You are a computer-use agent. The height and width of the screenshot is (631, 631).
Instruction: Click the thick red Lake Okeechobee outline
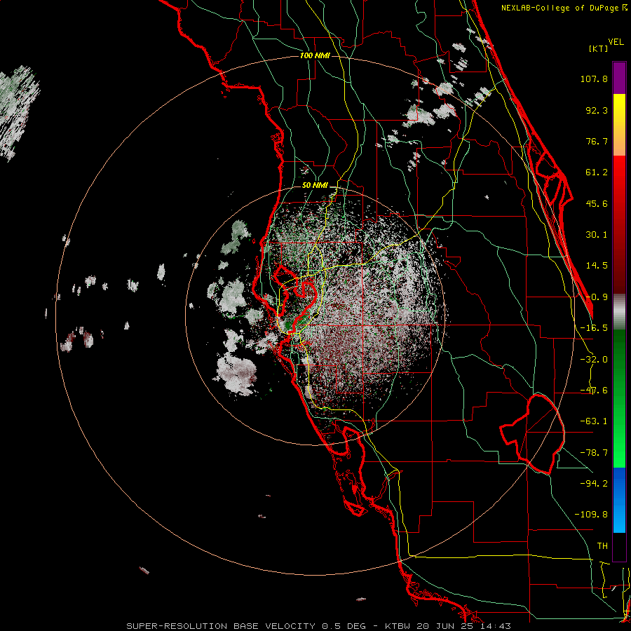(532, 434)
